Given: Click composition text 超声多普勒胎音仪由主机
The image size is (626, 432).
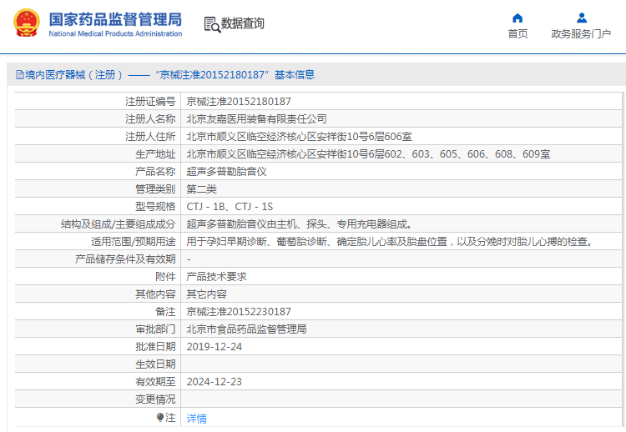Looking at the screenshot, I should point(300,224).
